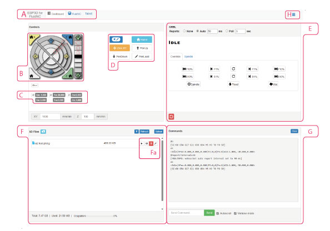Image resolution: width=330 pixels, height=231 pixels.
Task: Delete a2 test.plot.g via its red button
Action: [151, 143]
